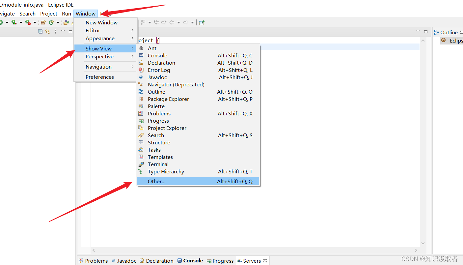
Task: Choose Structure in Show View submenu
Action: point(198,142)
